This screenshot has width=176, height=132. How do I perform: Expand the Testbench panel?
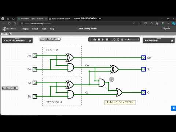(x=16, y=88)
